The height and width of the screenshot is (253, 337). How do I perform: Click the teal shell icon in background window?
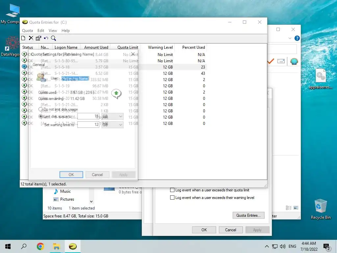click(294, 61)
